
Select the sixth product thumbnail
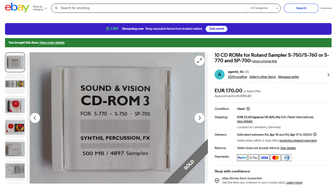pos(15,170)
